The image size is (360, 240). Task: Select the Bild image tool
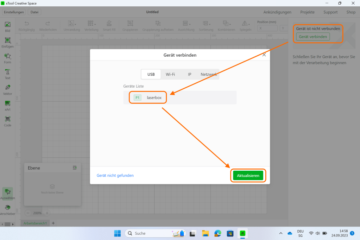[7, 26]
